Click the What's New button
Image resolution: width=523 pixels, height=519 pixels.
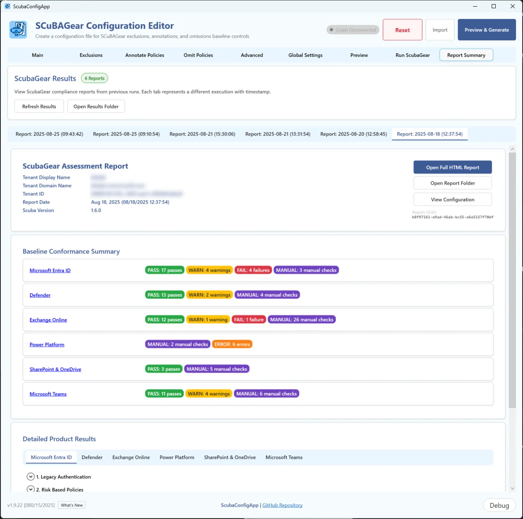72,505
